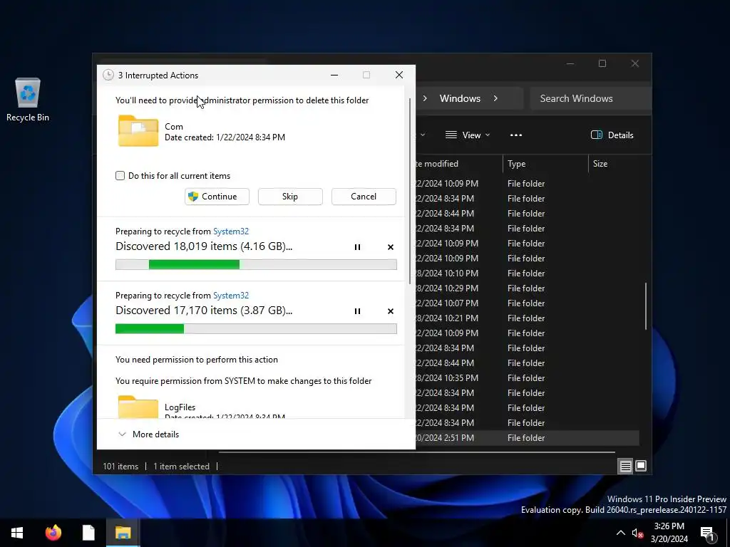The height and width of the screenshot is (547, 730).
Task: Expand chevron after Windows breadcrumb
Action: pos(495,98)
